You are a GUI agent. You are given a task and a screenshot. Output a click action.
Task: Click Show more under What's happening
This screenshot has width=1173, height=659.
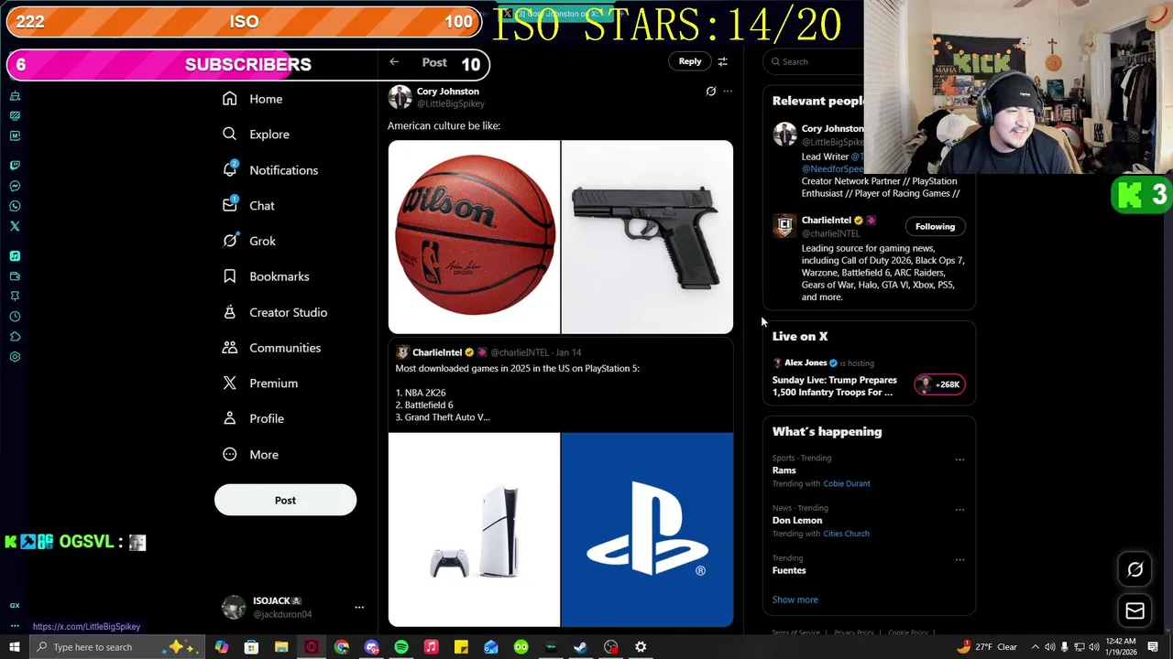pos(795,600)
